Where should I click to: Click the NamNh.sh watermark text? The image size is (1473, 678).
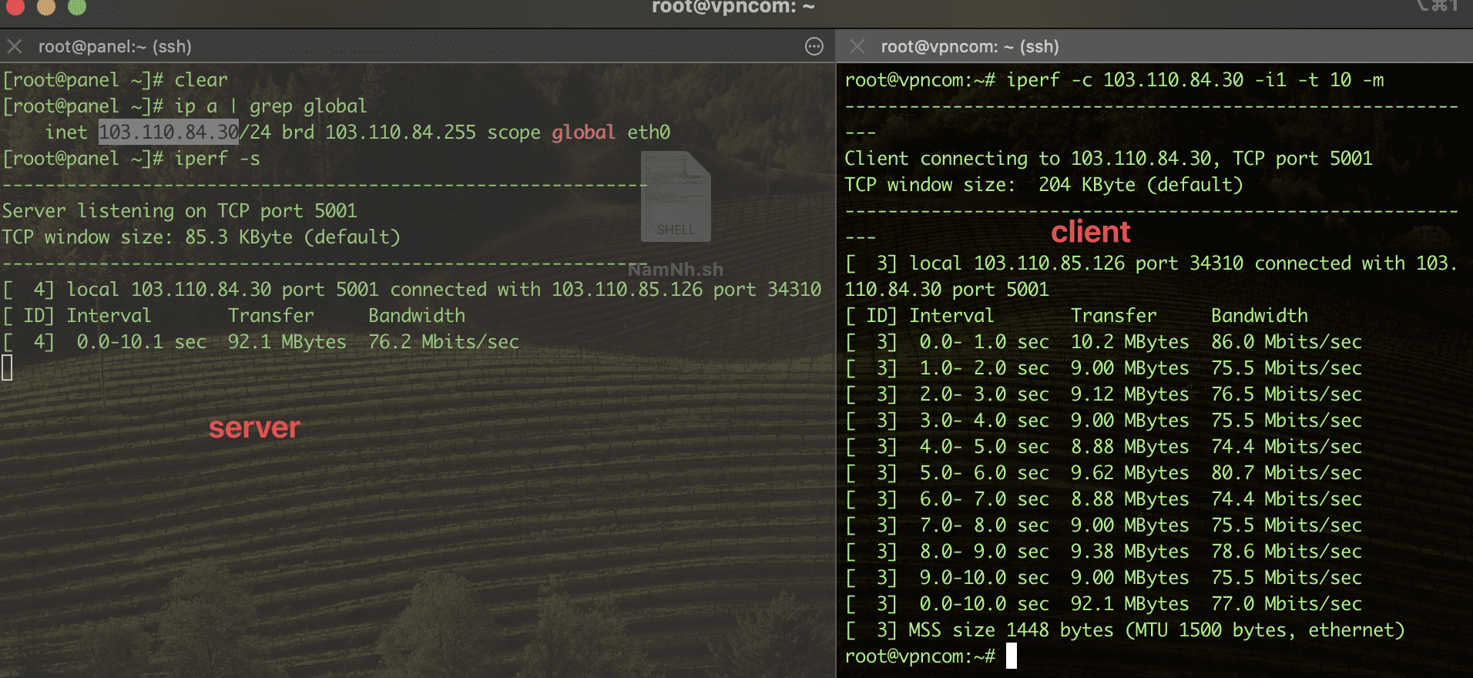tap(676, 269)
